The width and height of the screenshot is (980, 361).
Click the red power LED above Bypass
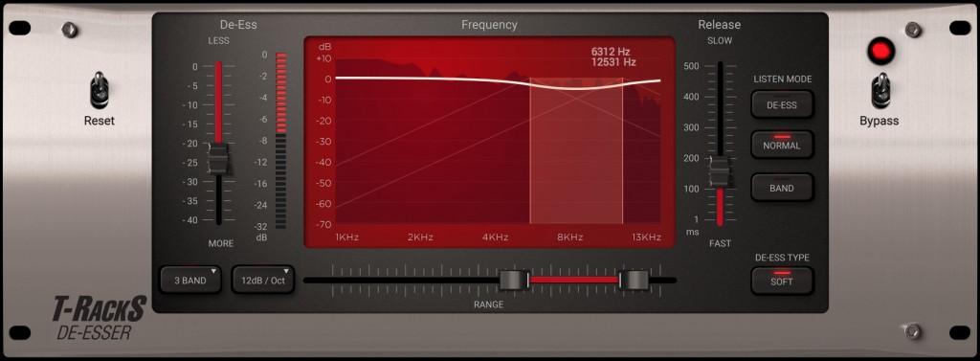tap(880, 52)
